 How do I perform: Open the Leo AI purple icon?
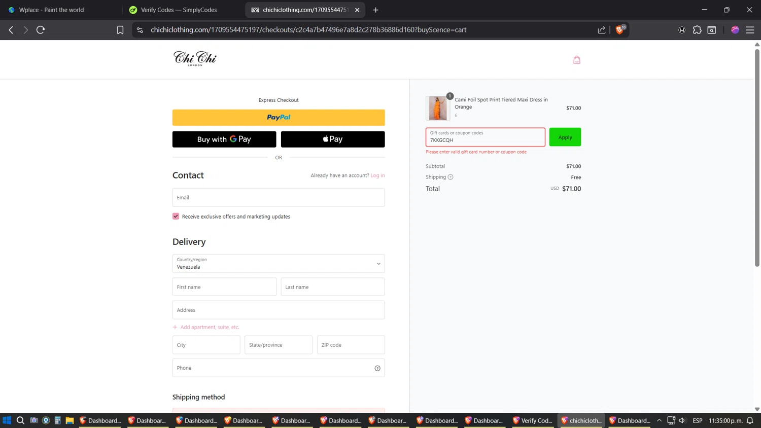pos(735,30)
